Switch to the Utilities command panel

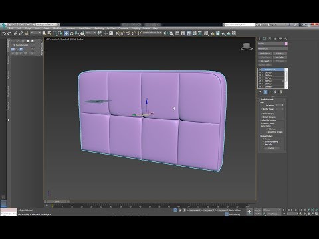pos(286,39)
